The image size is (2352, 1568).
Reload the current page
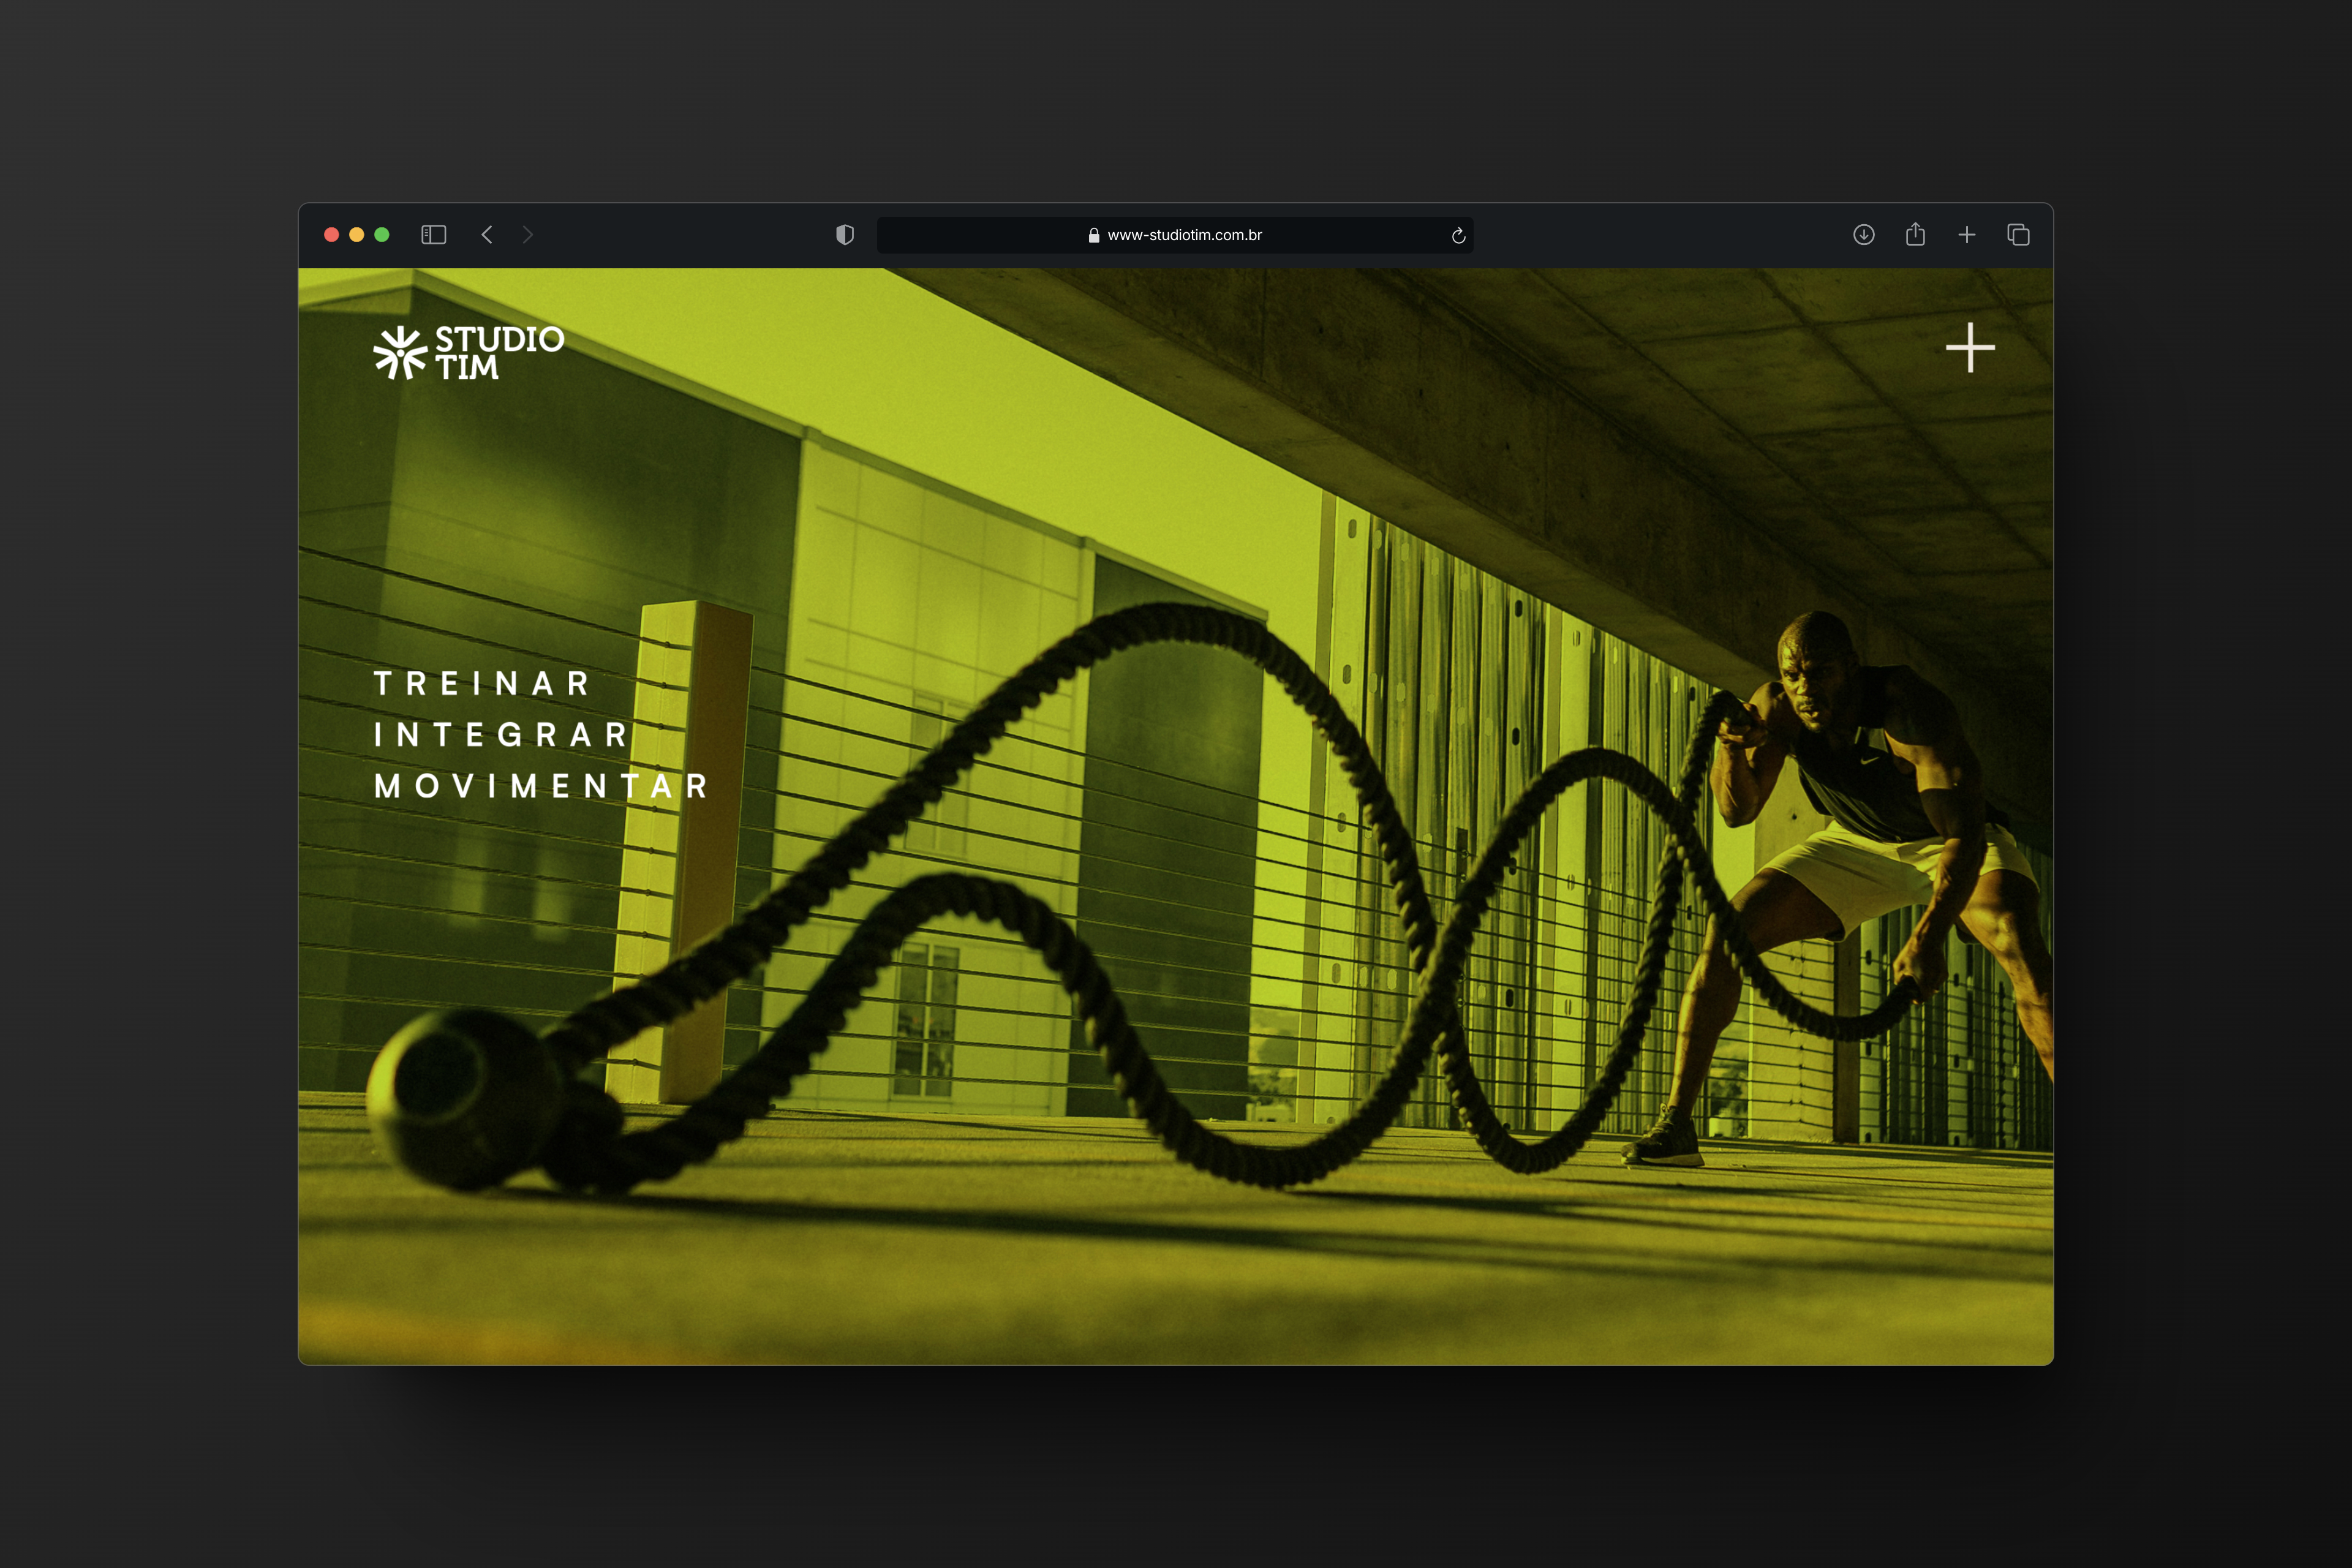(x=1458, y=236)
